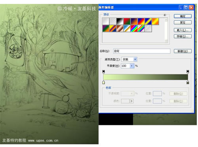Select the Chrome gradient preset
Image resolution: width=198 pixels, height=147 pixels.
click(127, 29)
